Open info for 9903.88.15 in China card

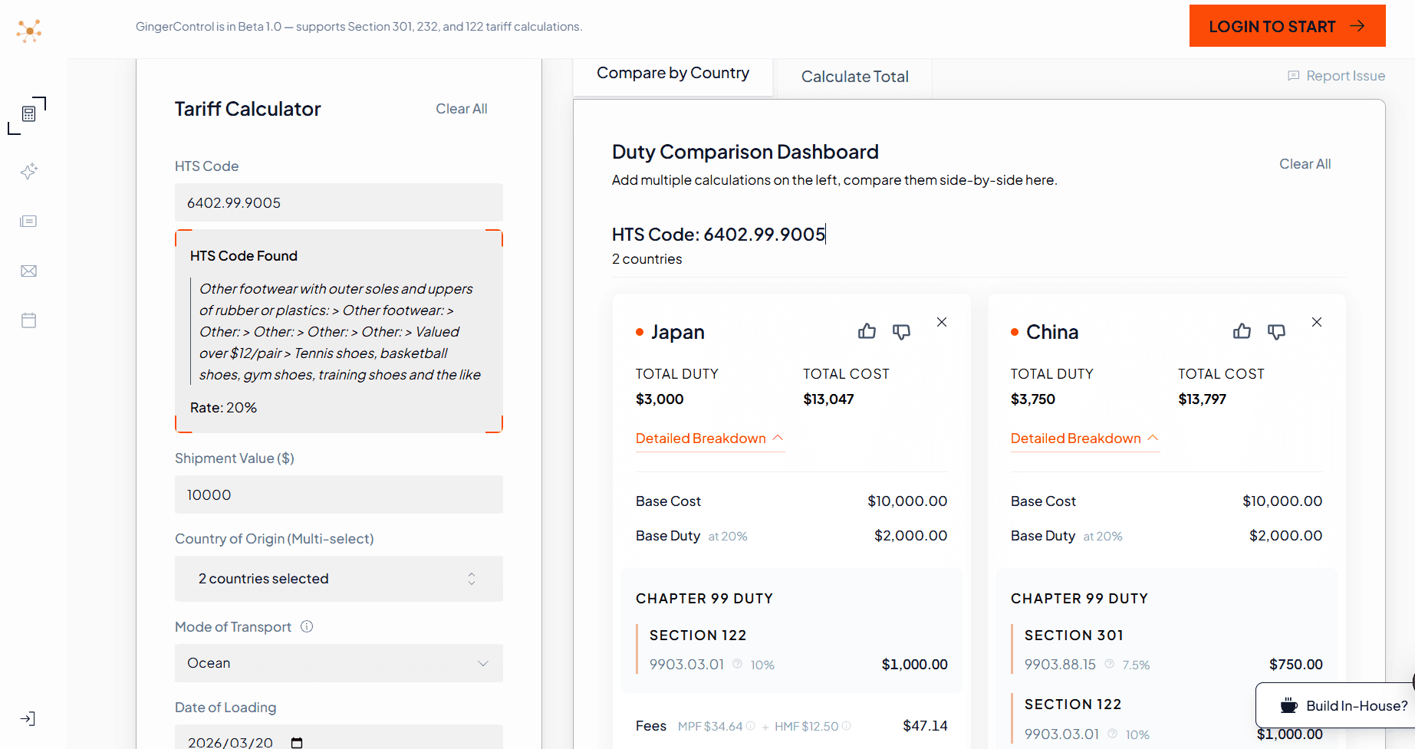pyautogui.click(x=1109, y=664)
